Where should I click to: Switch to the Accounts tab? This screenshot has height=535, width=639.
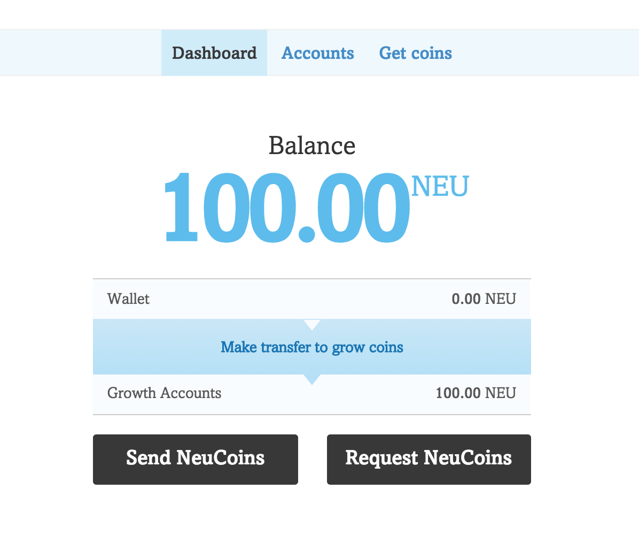pyautogui.click(x=317, y=53)
